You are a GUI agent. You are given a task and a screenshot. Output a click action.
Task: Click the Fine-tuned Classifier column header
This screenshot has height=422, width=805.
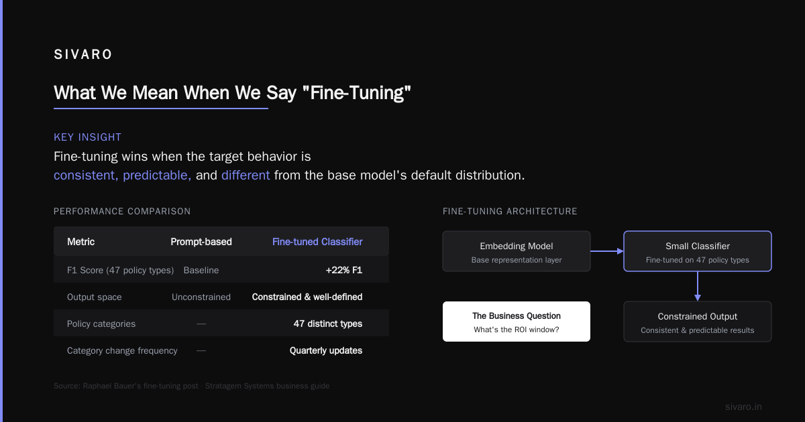tap(317, 242)
